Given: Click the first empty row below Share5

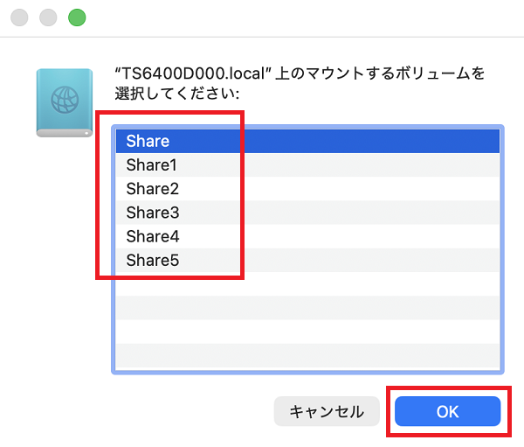Looking at the screenshot, I should [x=306, y=284].
